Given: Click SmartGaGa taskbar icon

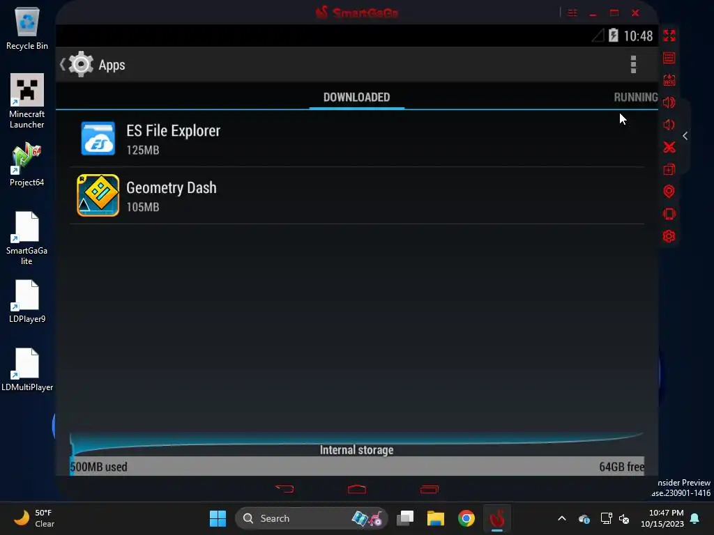Looking at the screenshot, I should 496,518.
